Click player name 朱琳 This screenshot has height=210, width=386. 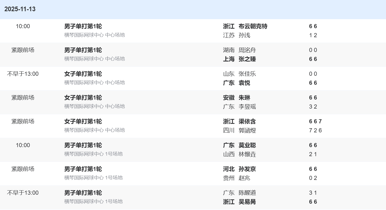tap(245, 98)
